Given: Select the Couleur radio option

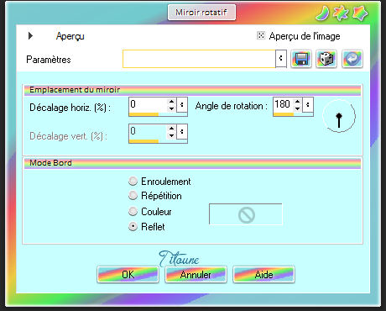Looking at the screenshot, I should coord(133,211).
